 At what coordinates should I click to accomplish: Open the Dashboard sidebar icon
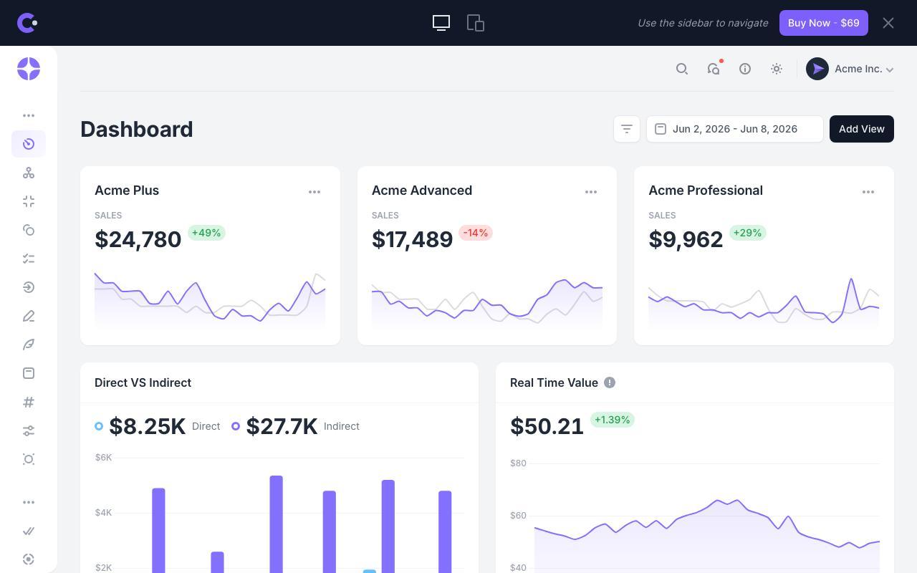point(29,144)
